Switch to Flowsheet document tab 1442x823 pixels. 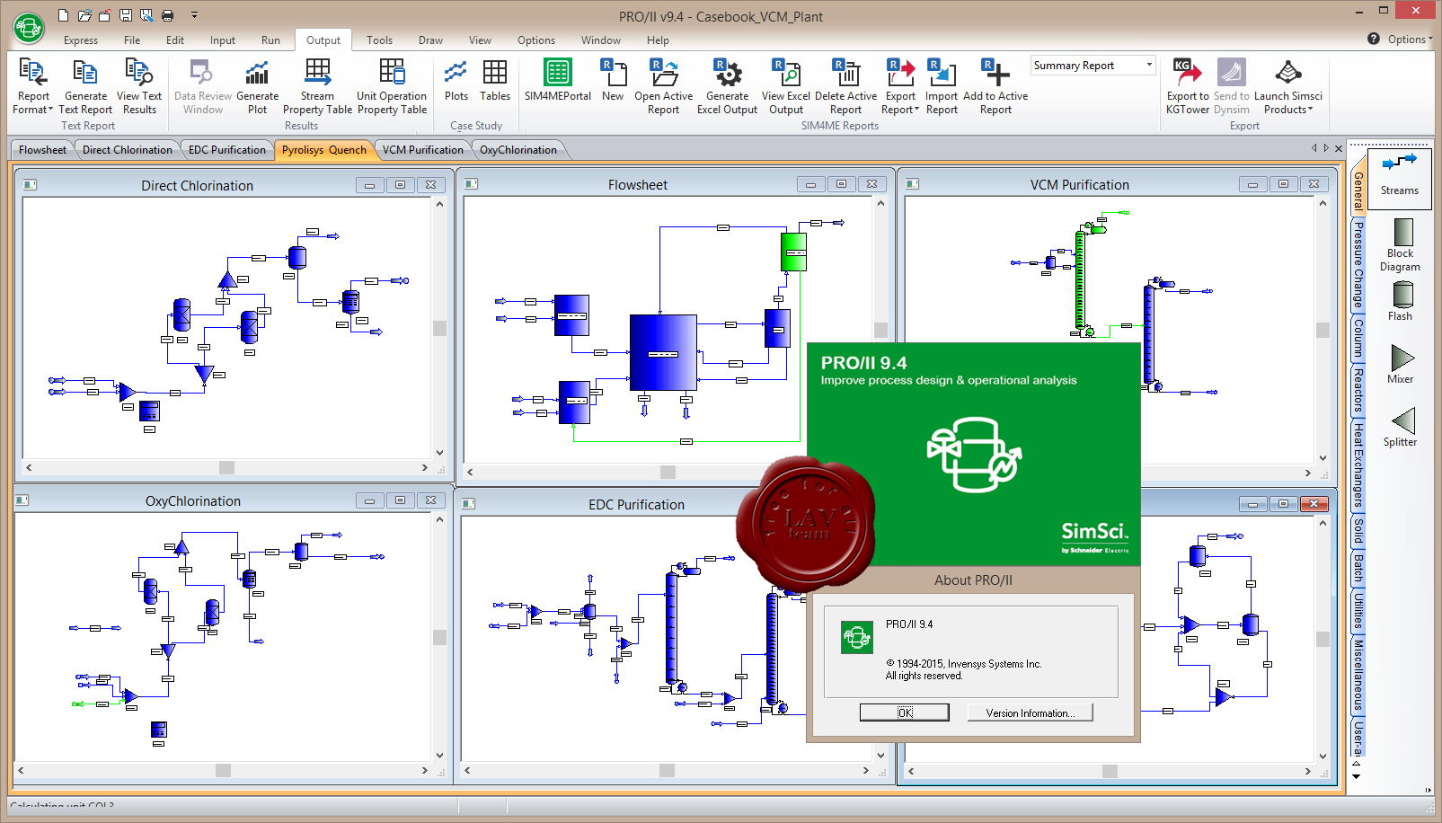point(42,150)
